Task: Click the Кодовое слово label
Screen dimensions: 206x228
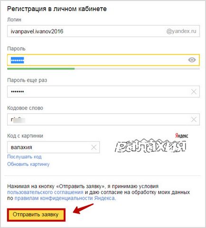Action: 25,108
